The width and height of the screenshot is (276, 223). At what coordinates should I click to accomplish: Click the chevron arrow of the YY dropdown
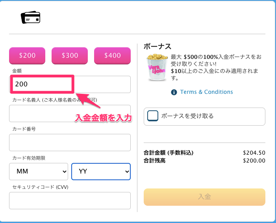[127, 172]
